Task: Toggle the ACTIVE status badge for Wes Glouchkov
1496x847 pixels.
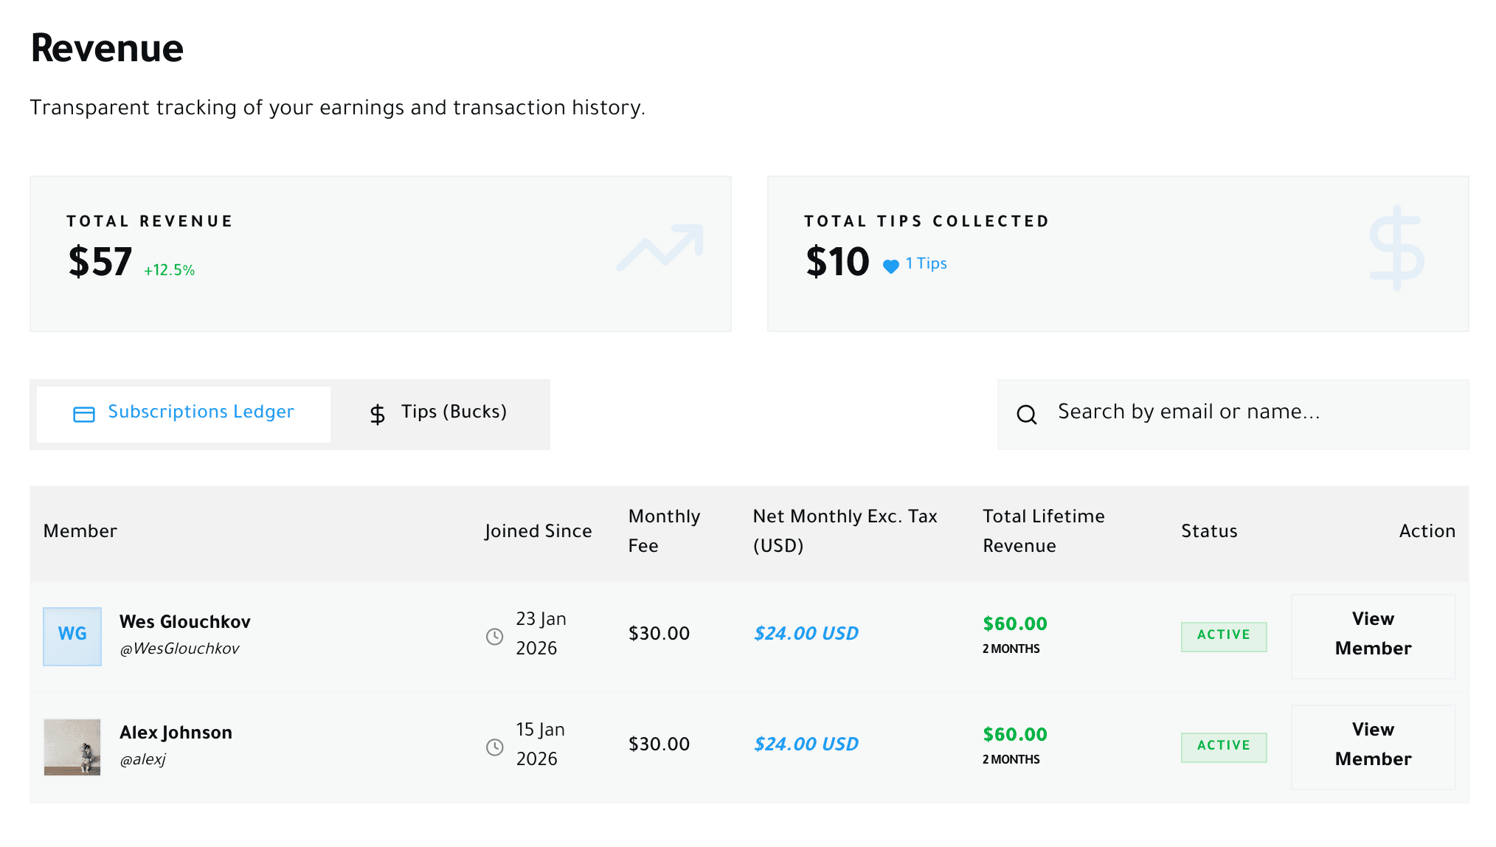Action: click(x=1223, y=635)
